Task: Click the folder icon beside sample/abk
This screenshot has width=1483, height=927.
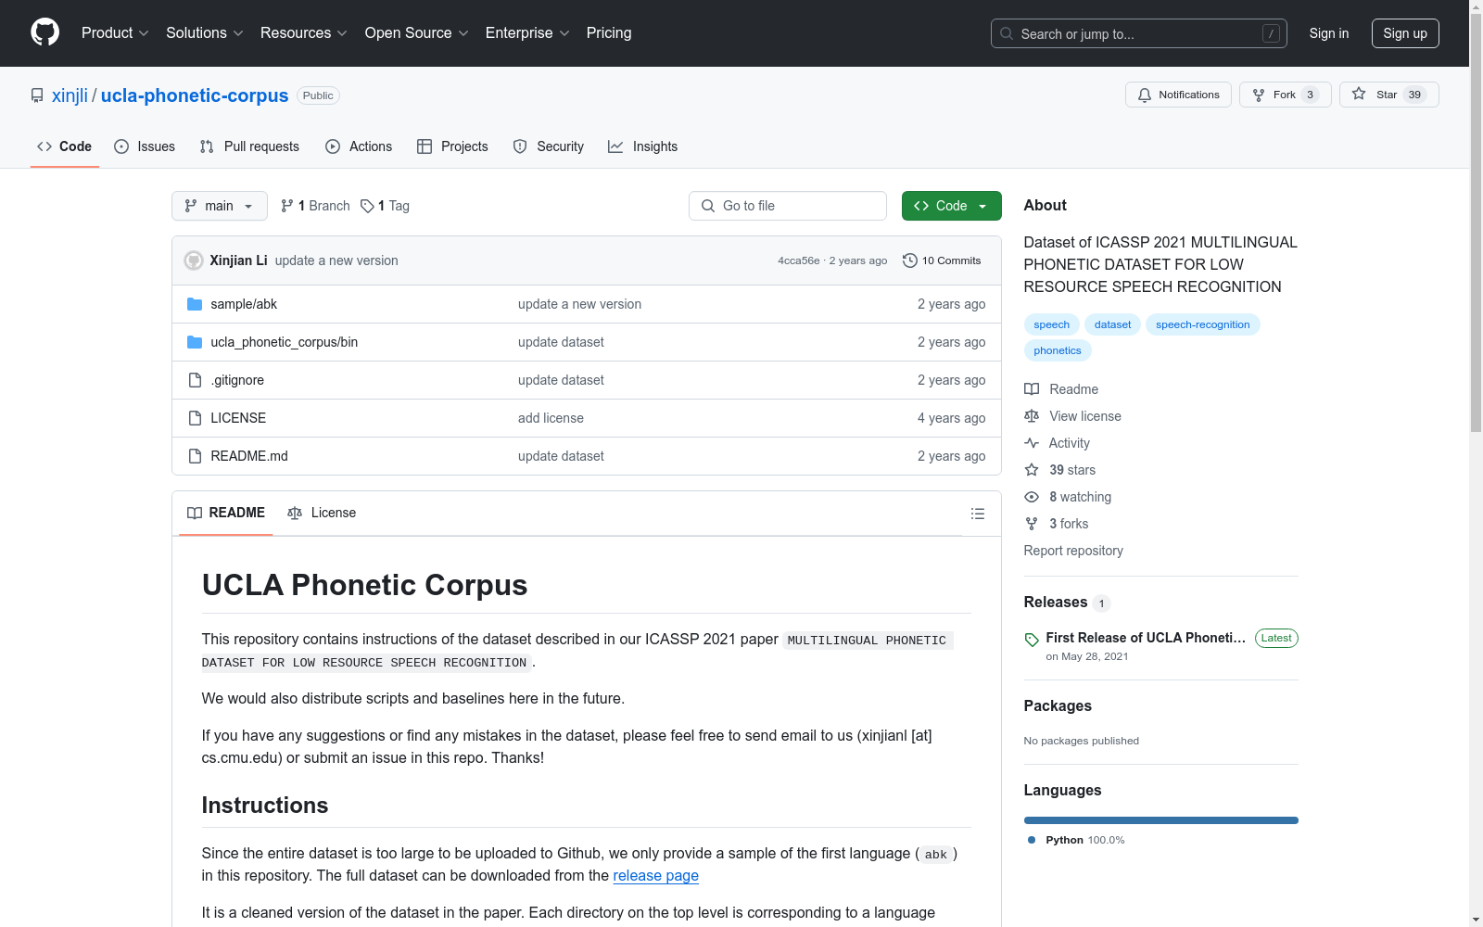Action: coord(195,304)
